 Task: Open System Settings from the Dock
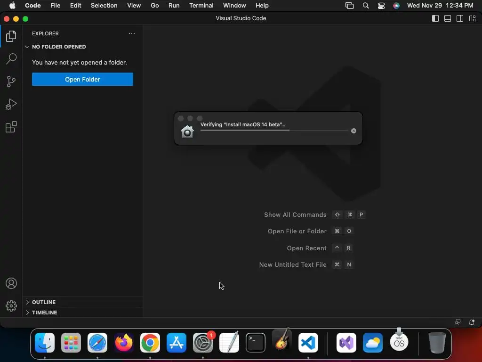coord(203,343)
